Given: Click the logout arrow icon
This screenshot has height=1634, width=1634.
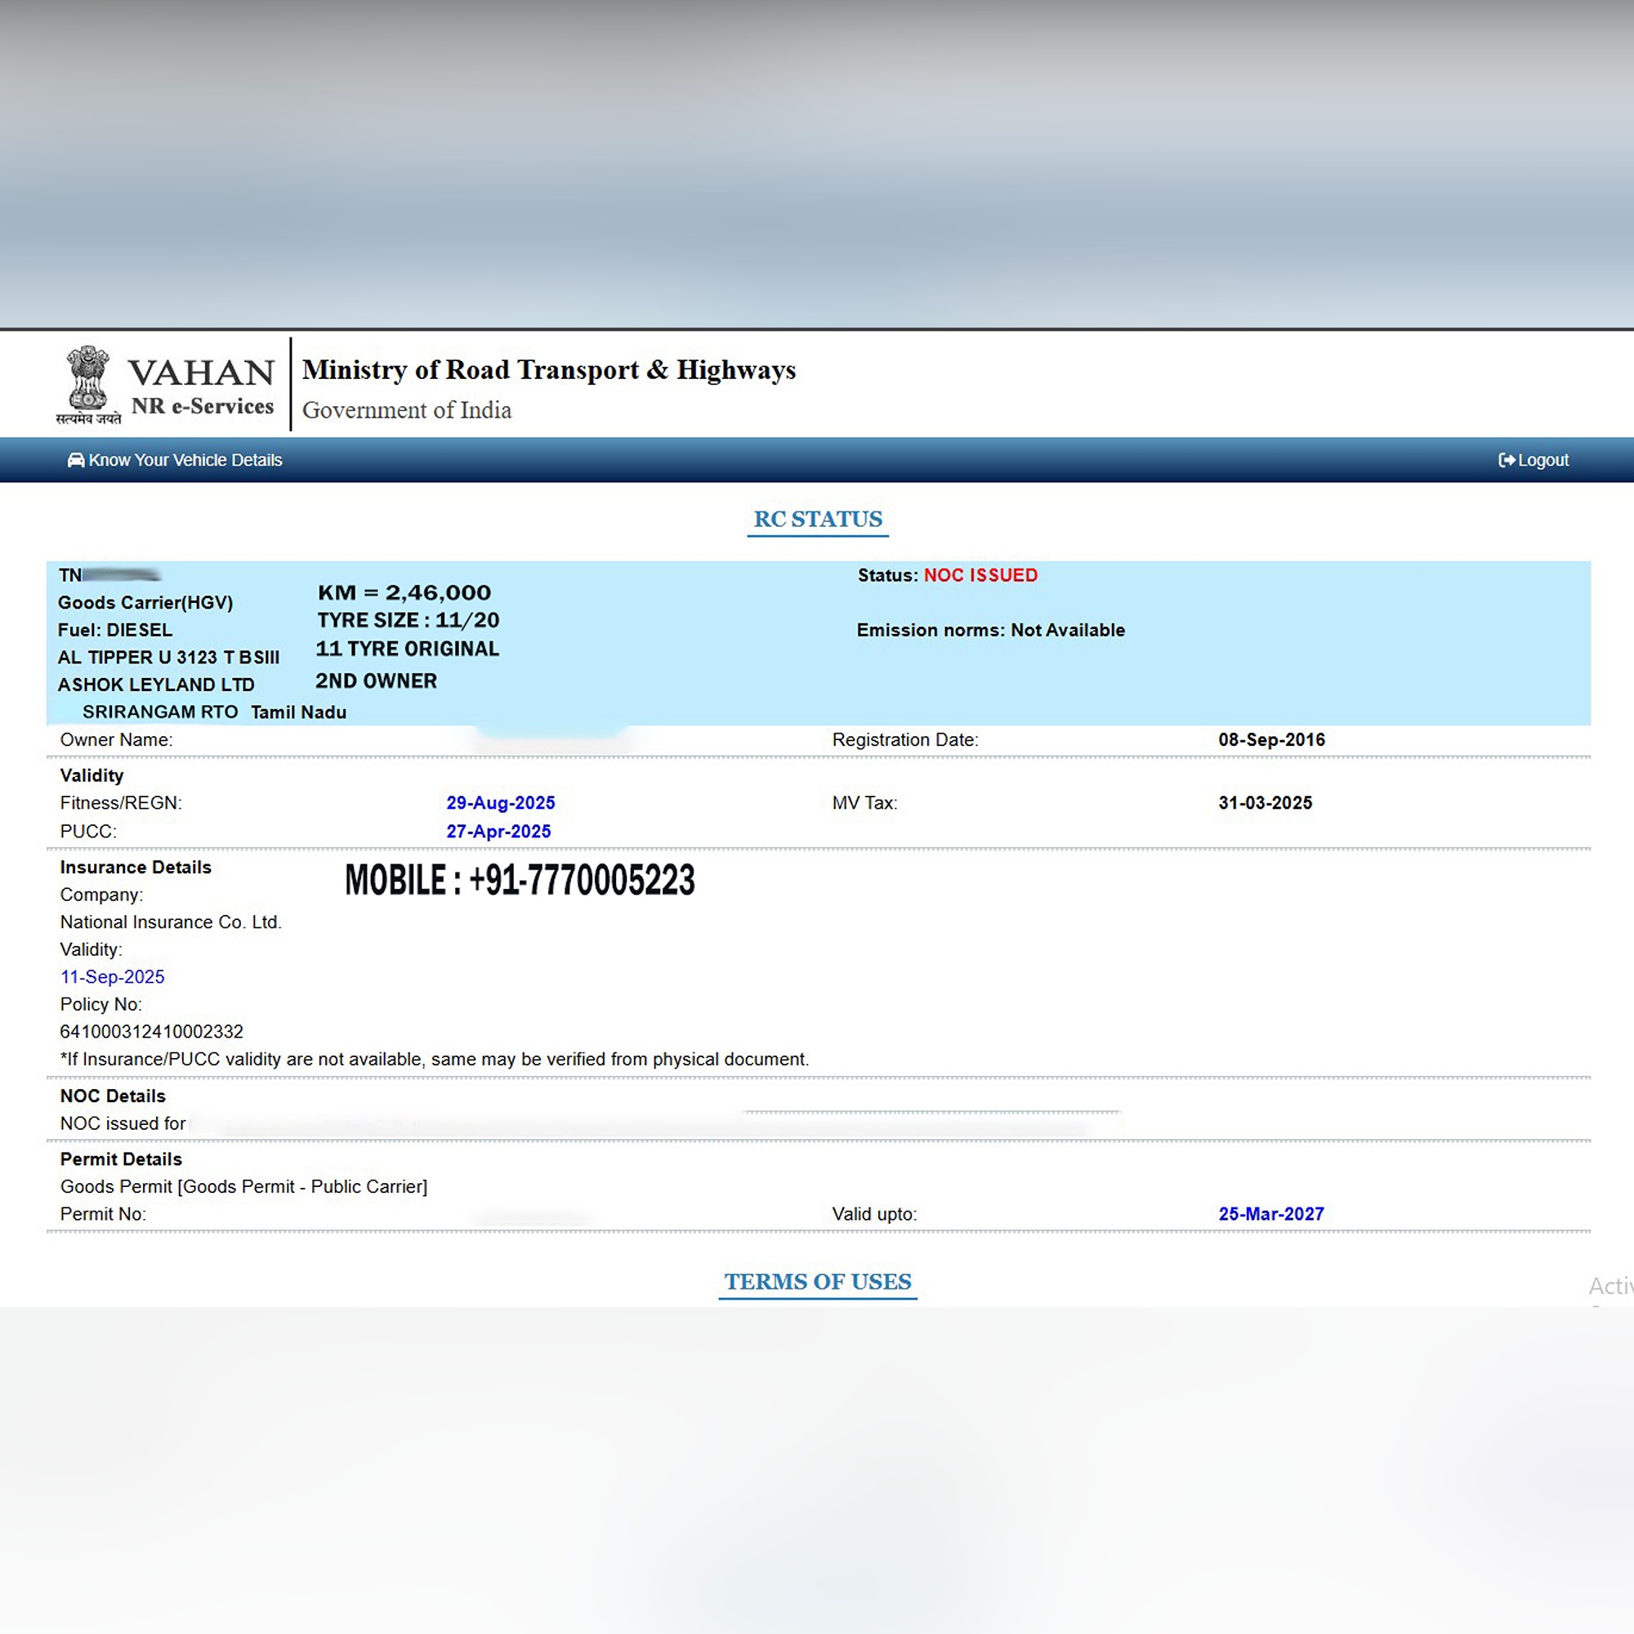Looking at the screenshot, I should tap(1507, 460).
